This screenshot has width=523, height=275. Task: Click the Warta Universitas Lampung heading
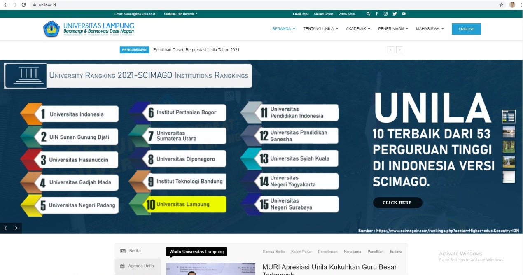pos(196,252)
